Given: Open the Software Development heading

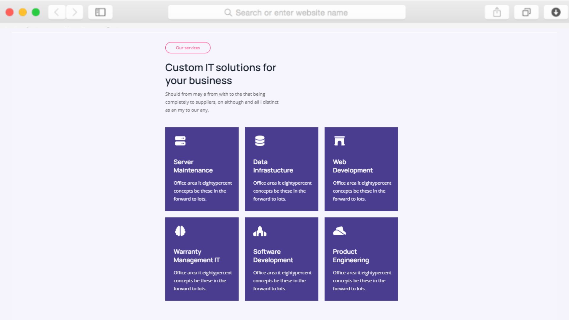Looking at the screenshot, I should point(273,256).
